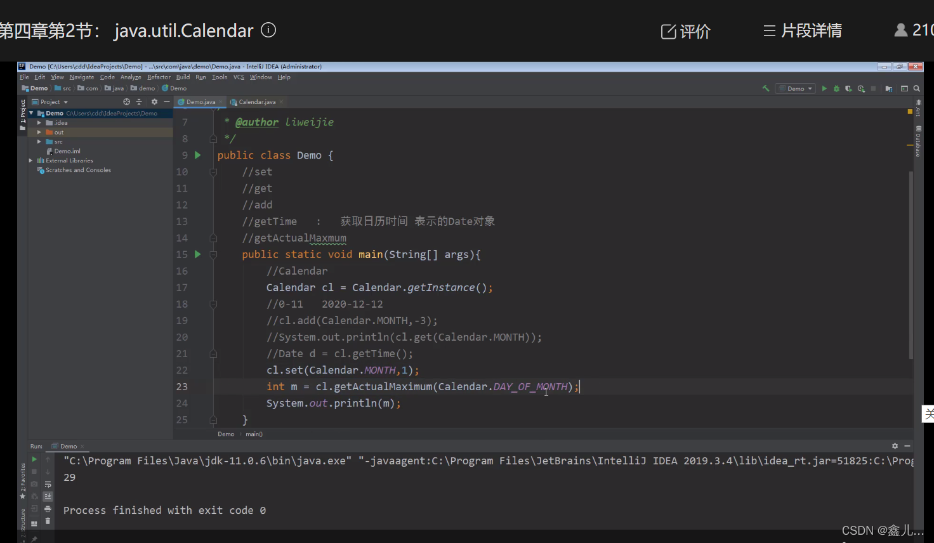Viewport: 934px width, 543px height.
Task: Click output value 29 in console
Action: tap(70, 478)
